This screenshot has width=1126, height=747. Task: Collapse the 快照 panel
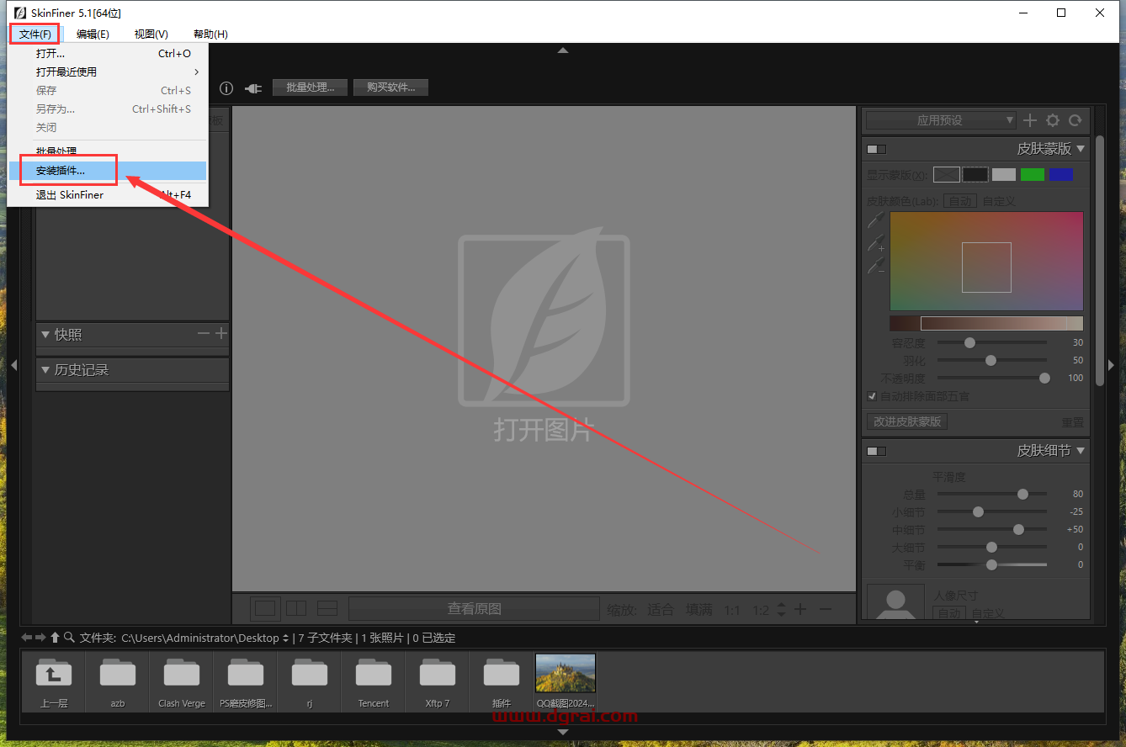(45, 335)
